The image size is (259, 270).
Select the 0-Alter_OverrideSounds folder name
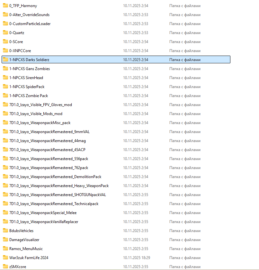click(29, 15)
